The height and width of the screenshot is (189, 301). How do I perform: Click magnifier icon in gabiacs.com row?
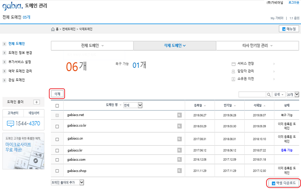click(179, 159)
